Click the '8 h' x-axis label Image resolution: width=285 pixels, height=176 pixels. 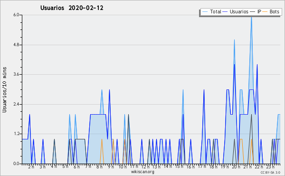point(99,167)
